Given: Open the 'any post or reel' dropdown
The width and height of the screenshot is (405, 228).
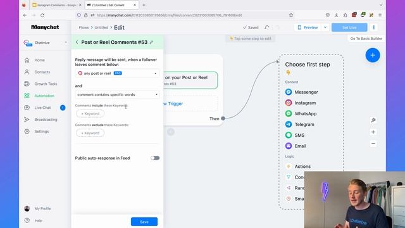Looking at the screenshot, I should [117, 73].
